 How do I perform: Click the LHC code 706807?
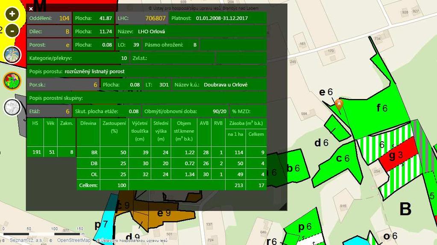click(155, 18)
